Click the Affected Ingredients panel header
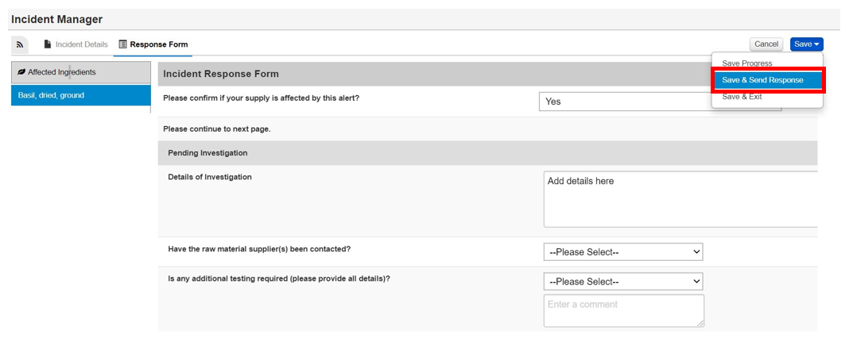 pos(80,72)
